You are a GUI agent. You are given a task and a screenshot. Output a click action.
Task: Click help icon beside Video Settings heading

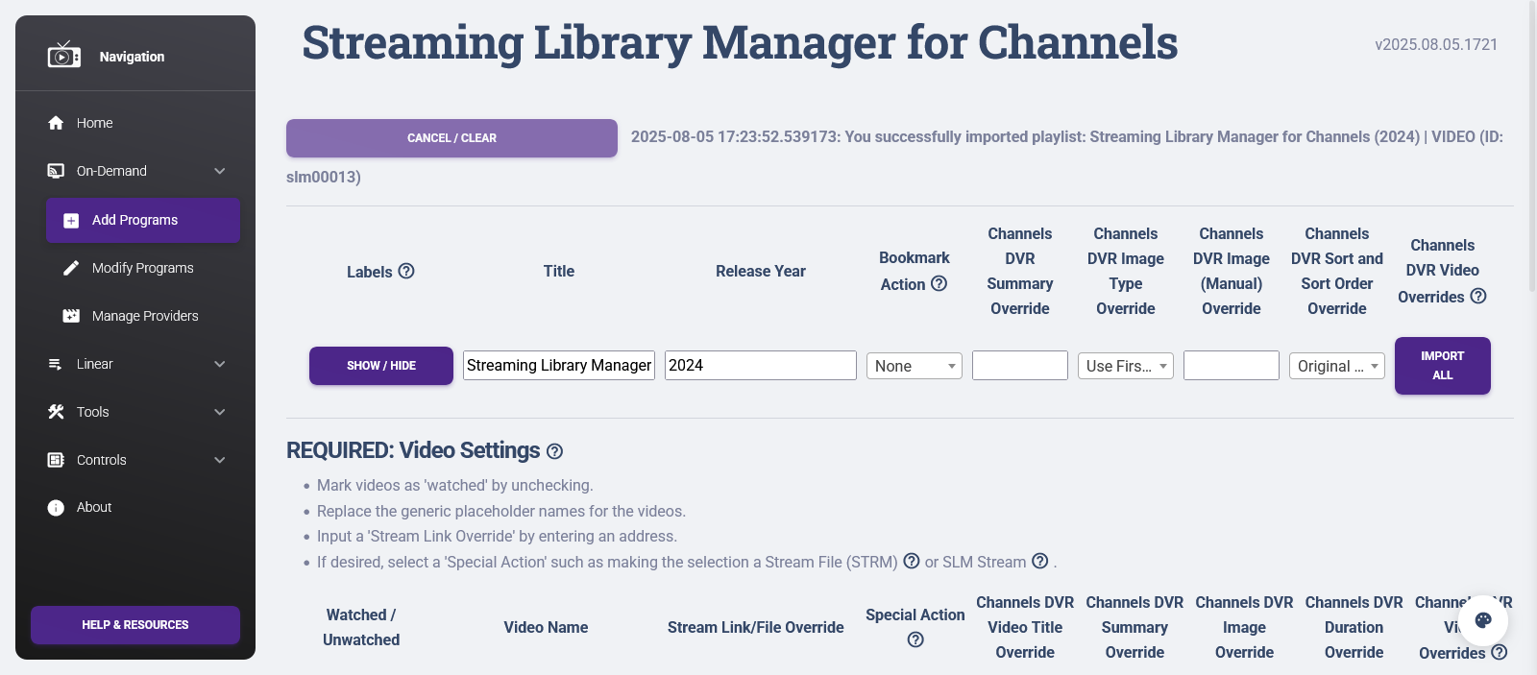pyautogui.click(x=554, y=451)
